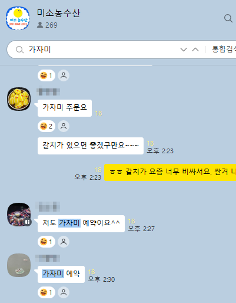
Task: Select the yellow 갈치가 요즘 너무 비싸서요 message bubble
Action: pyautogui.click(x=170, y=172)
